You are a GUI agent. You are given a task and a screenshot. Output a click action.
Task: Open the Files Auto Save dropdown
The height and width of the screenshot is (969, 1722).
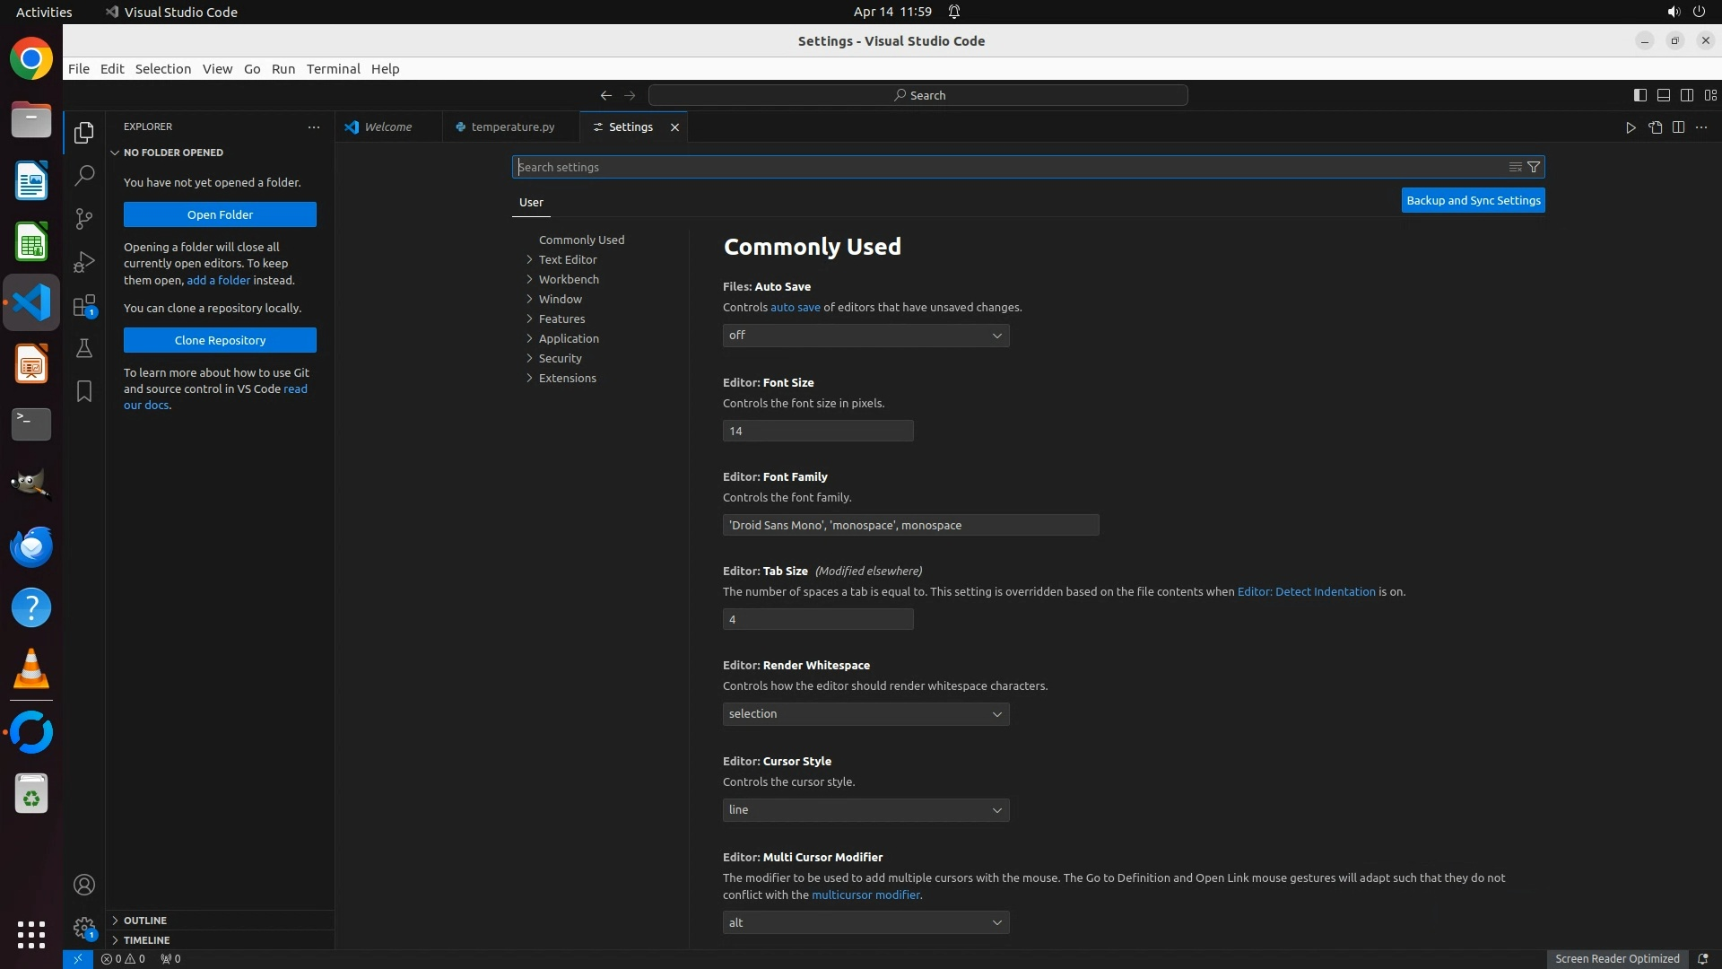[865, 336]
